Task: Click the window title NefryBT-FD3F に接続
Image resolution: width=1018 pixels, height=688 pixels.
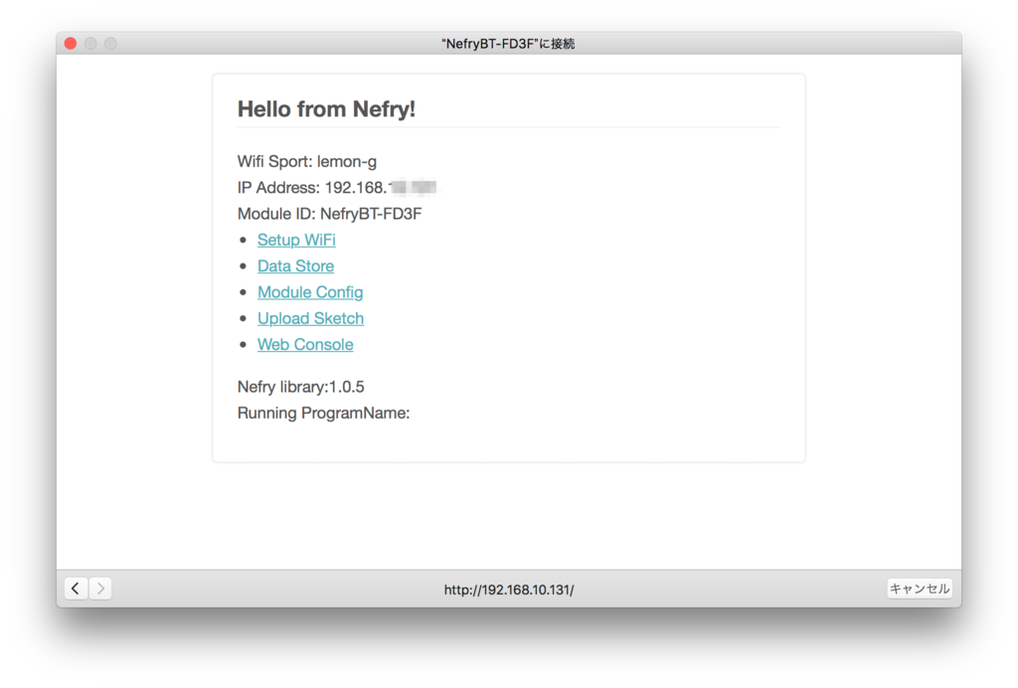Action: pyautogui.click(x=508, y=44)
